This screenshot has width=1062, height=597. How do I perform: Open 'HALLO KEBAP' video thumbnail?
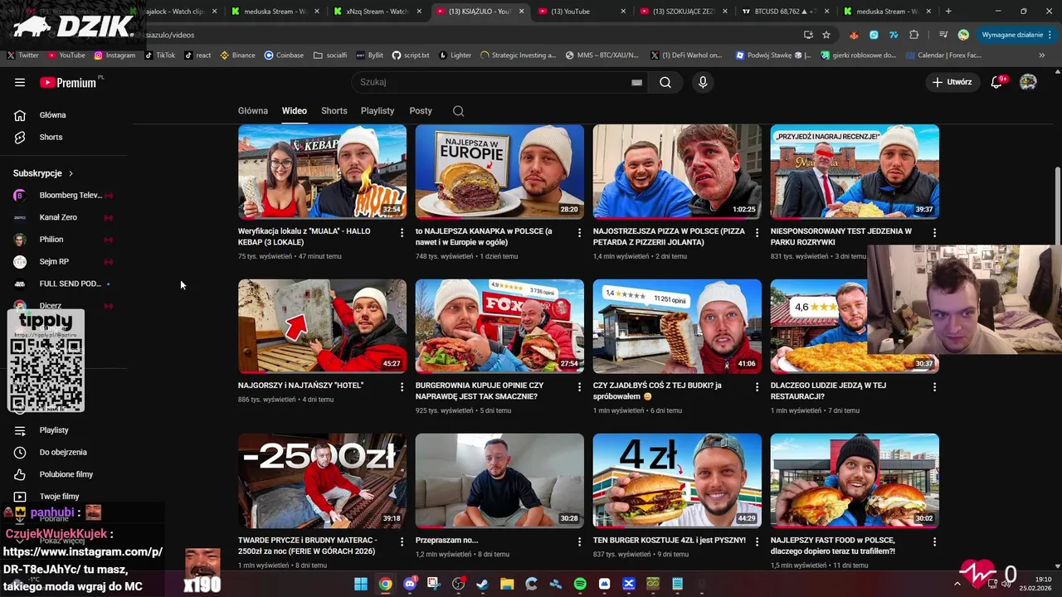(x=322, y=172)
